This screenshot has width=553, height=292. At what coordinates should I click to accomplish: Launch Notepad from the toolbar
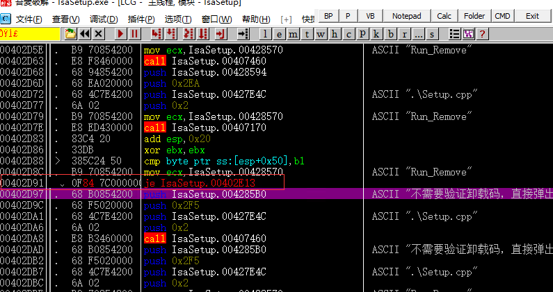407,16
